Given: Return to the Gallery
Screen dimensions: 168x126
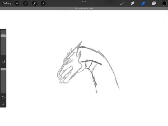Looking at the screenshot, I should [7, 3].
